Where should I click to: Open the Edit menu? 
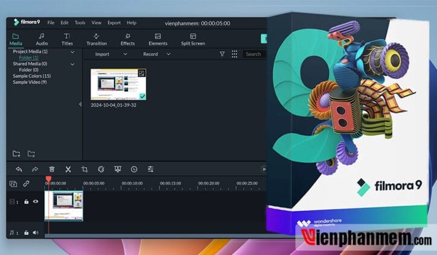[65, 22]
